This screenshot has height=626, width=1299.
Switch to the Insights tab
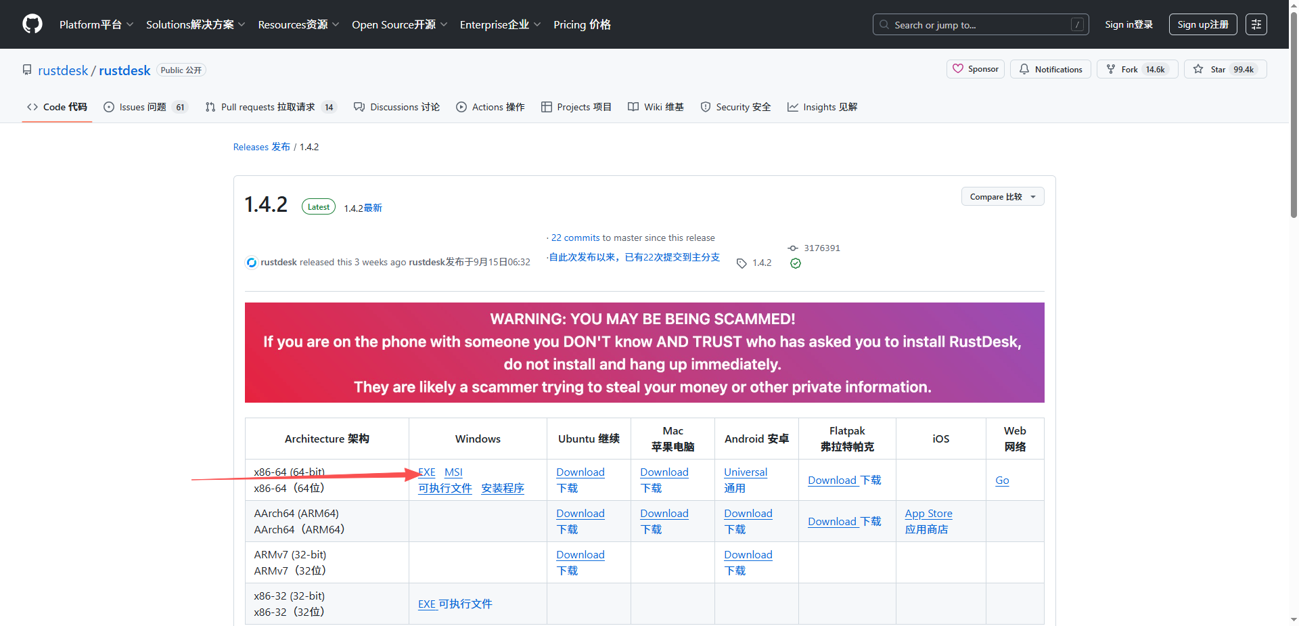(823, 107)
